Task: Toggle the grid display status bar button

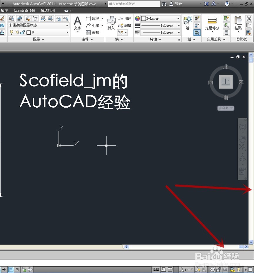Action: tap(11, 269)
